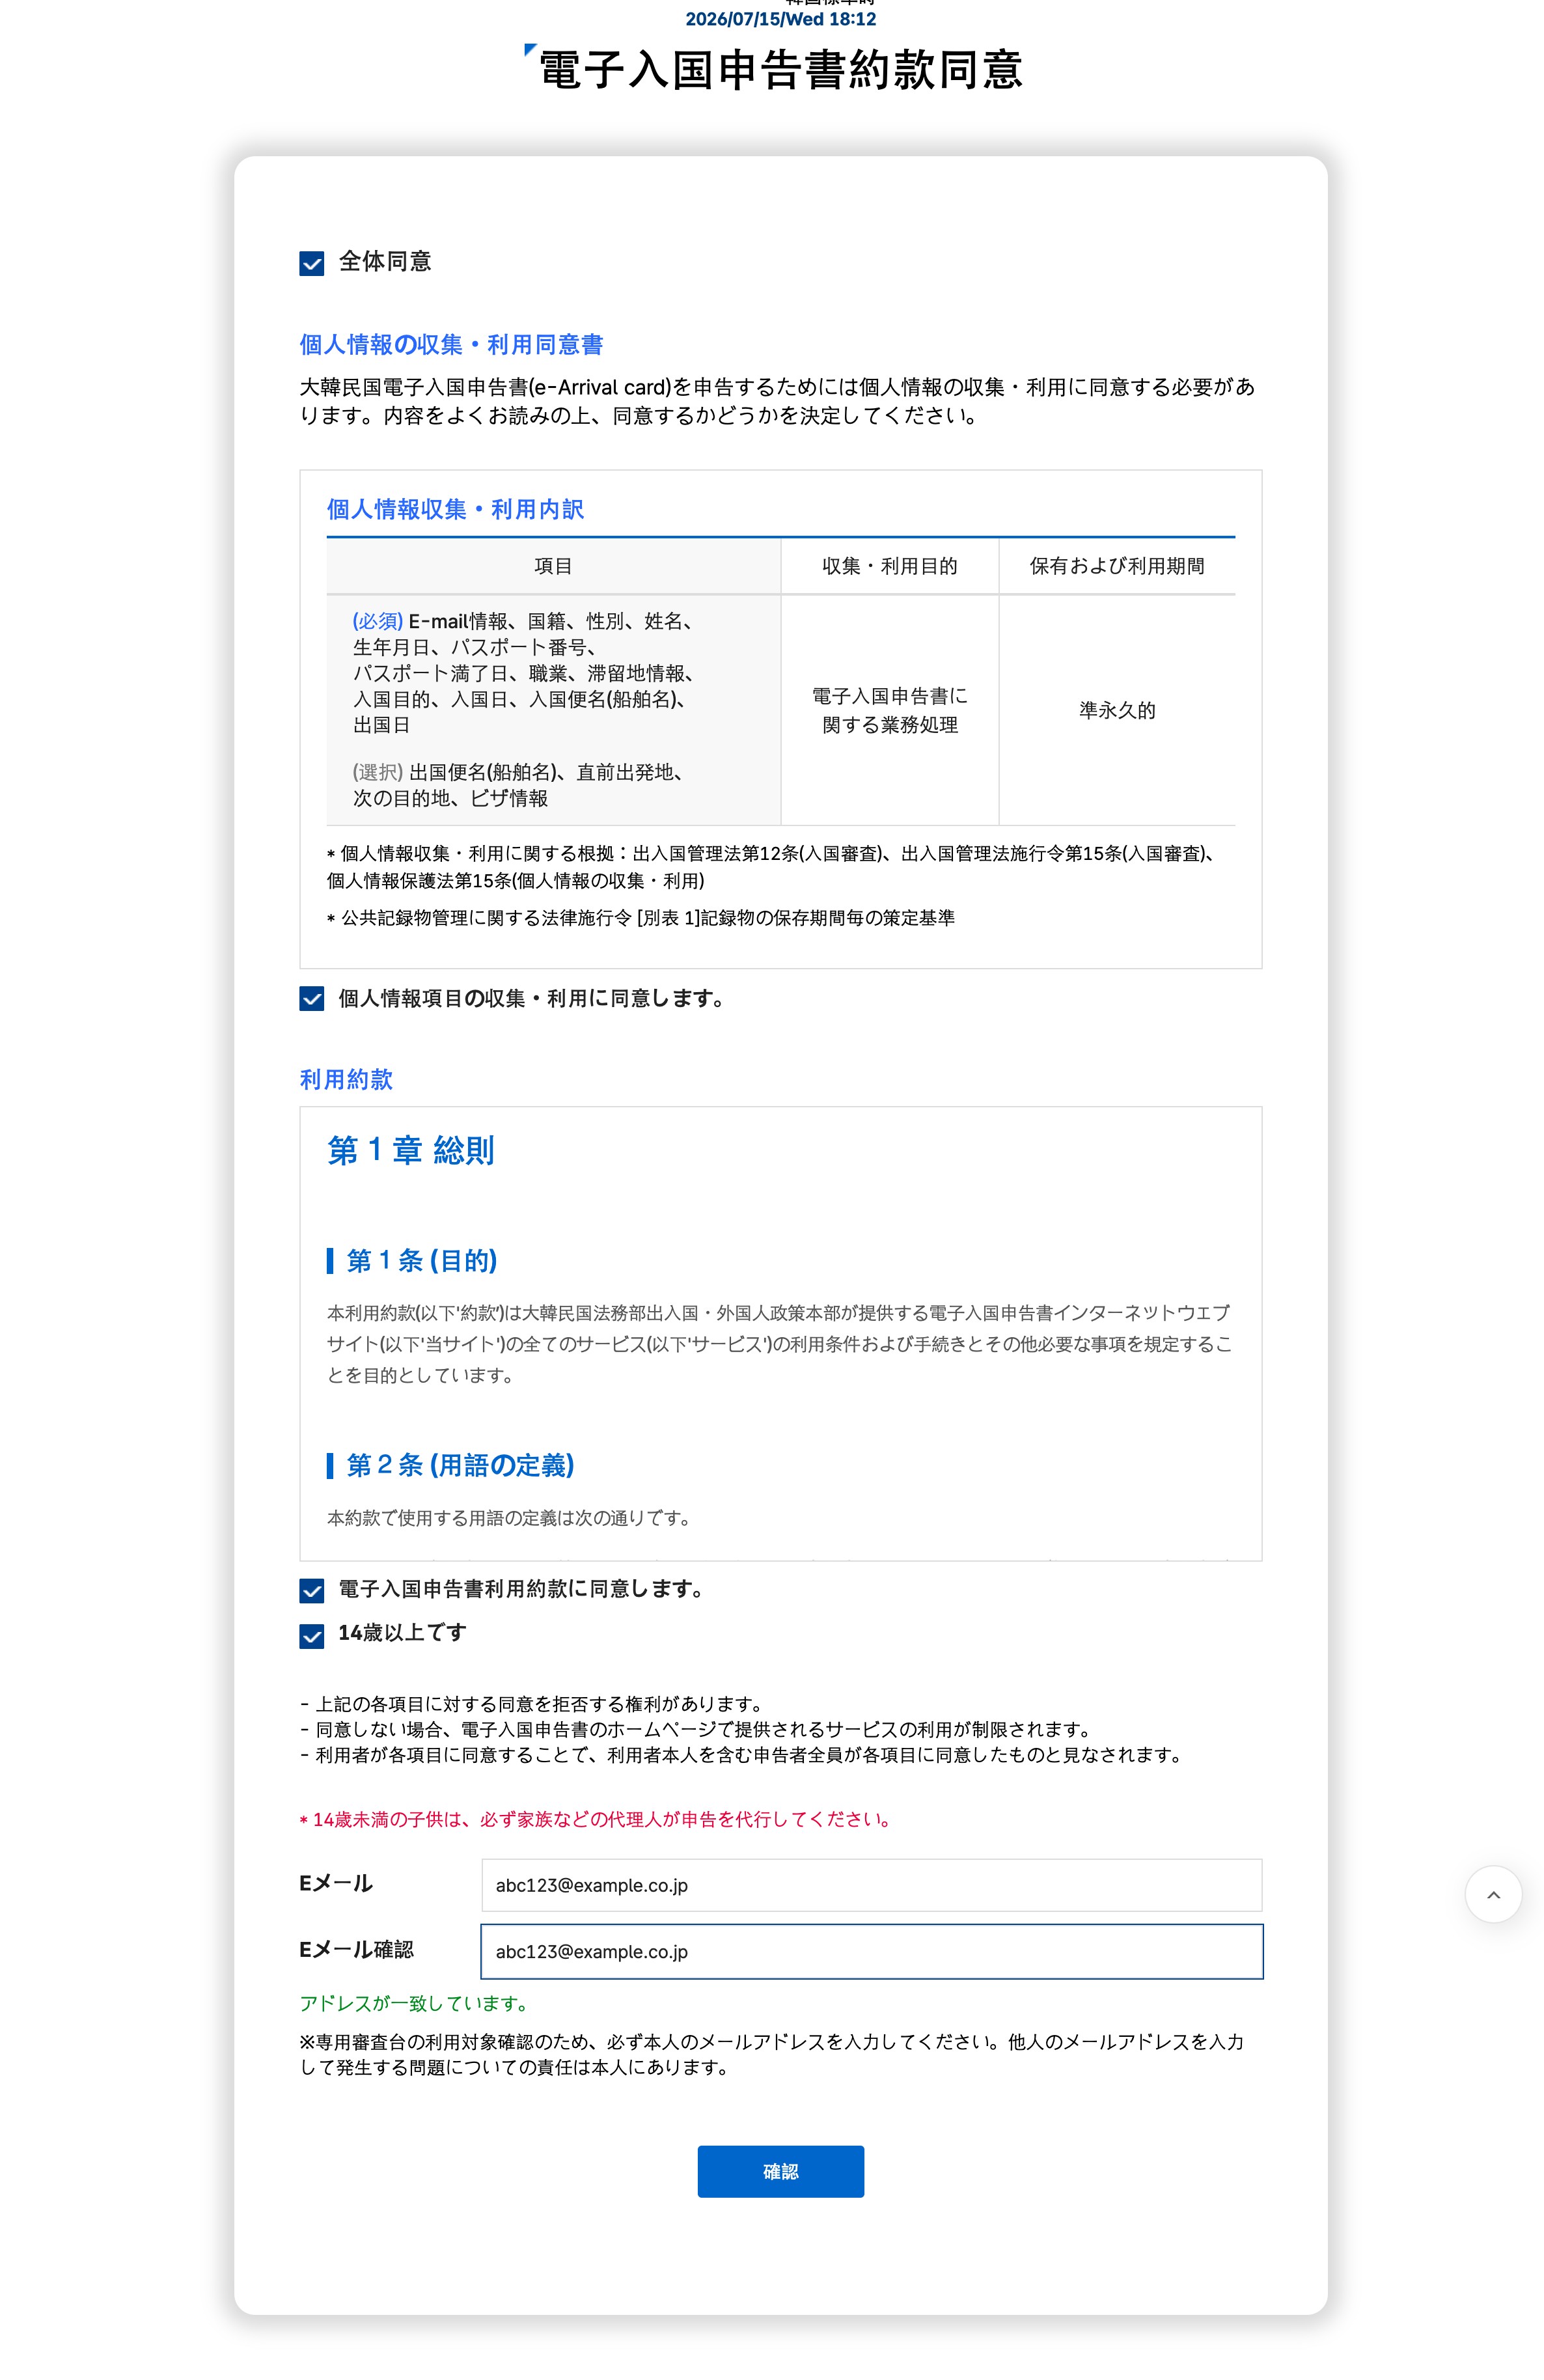
Task: Click the 電子入国申告書に関する業務処理 cell
Action: tap(889, 710)
